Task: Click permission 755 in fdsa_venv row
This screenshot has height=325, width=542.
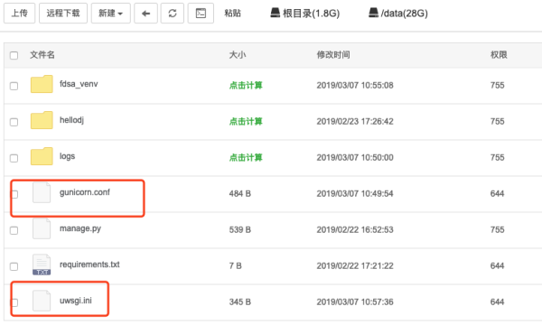Action: 497,85
